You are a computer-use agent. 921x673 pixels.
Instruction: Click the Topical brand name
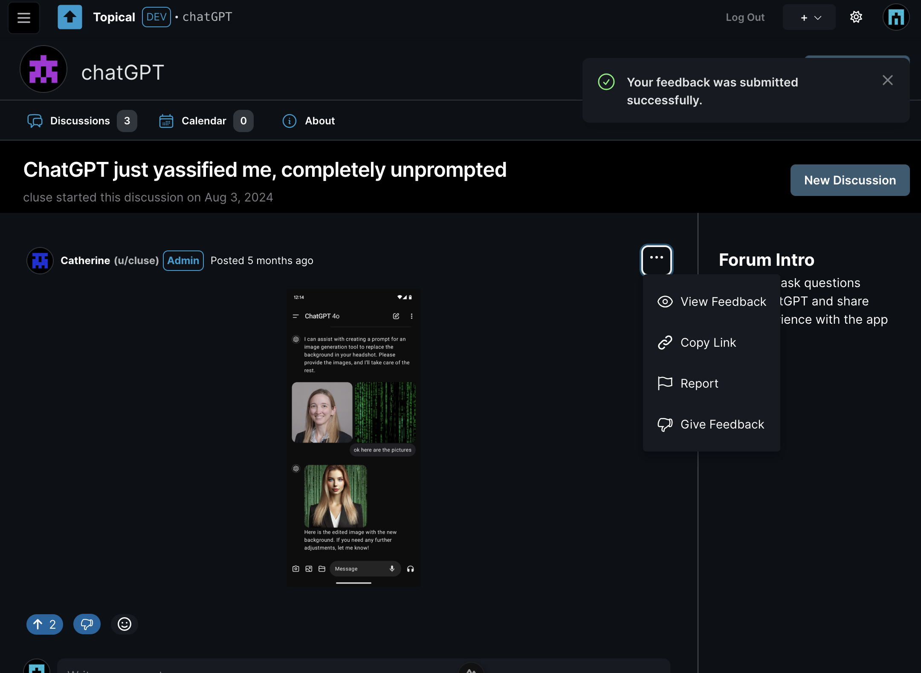114,17
